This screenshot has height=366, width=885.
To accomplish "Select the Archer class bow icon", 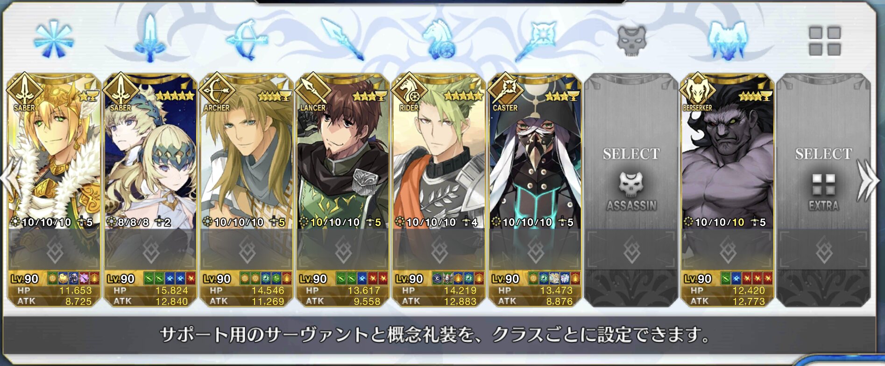I will [x=247, y=40].
